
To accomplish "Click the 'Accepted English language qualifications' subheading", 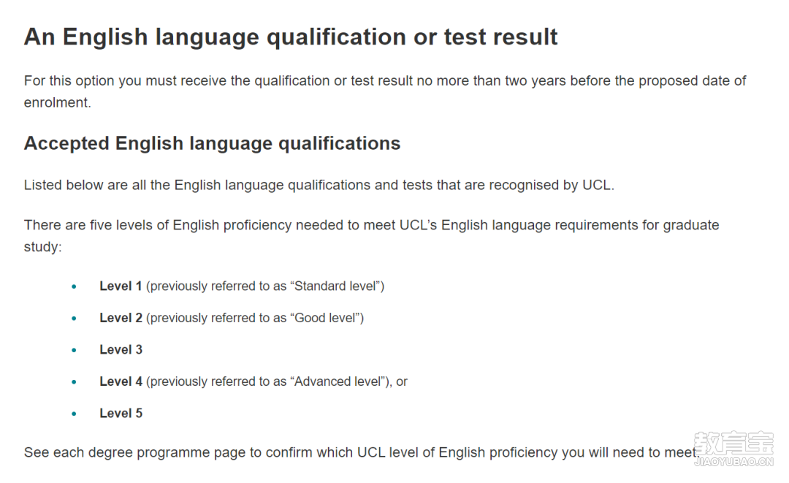I will (213, 144).
